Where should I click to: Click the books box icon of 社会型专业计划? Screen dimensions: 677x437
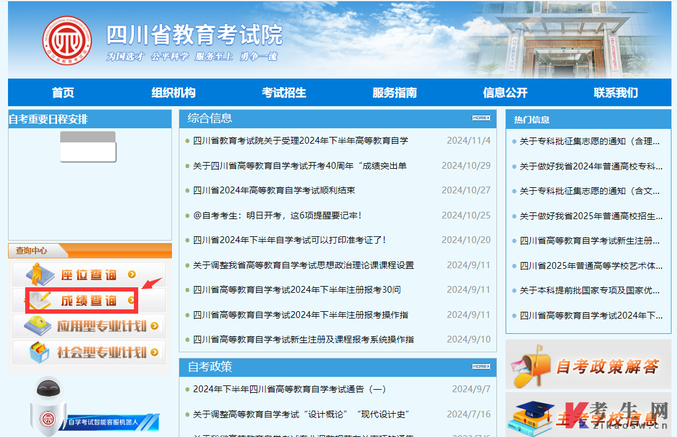point(40,352)
